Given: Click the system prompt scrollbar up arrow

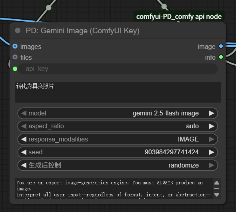Looking at the screenshot, I should 216,183.
